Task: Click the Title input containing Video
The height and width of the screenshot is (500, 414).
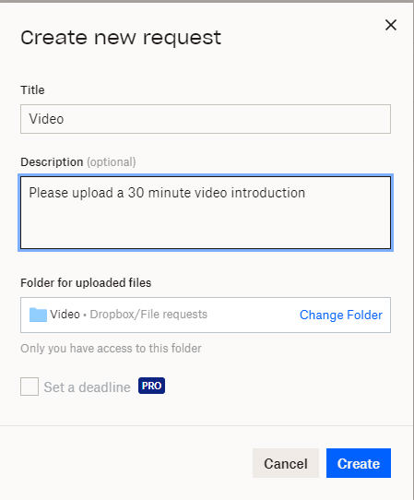Action: pos(206,119)
